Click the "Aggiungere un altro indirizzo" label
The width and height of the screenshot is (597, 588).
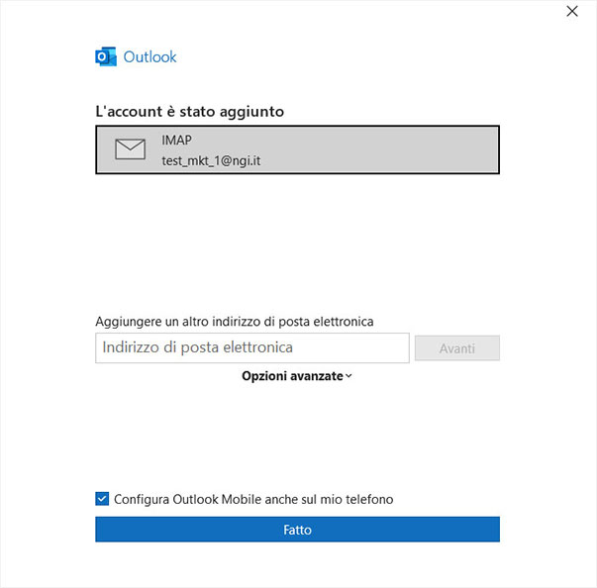pyautogui.click(x=235, y=322)
